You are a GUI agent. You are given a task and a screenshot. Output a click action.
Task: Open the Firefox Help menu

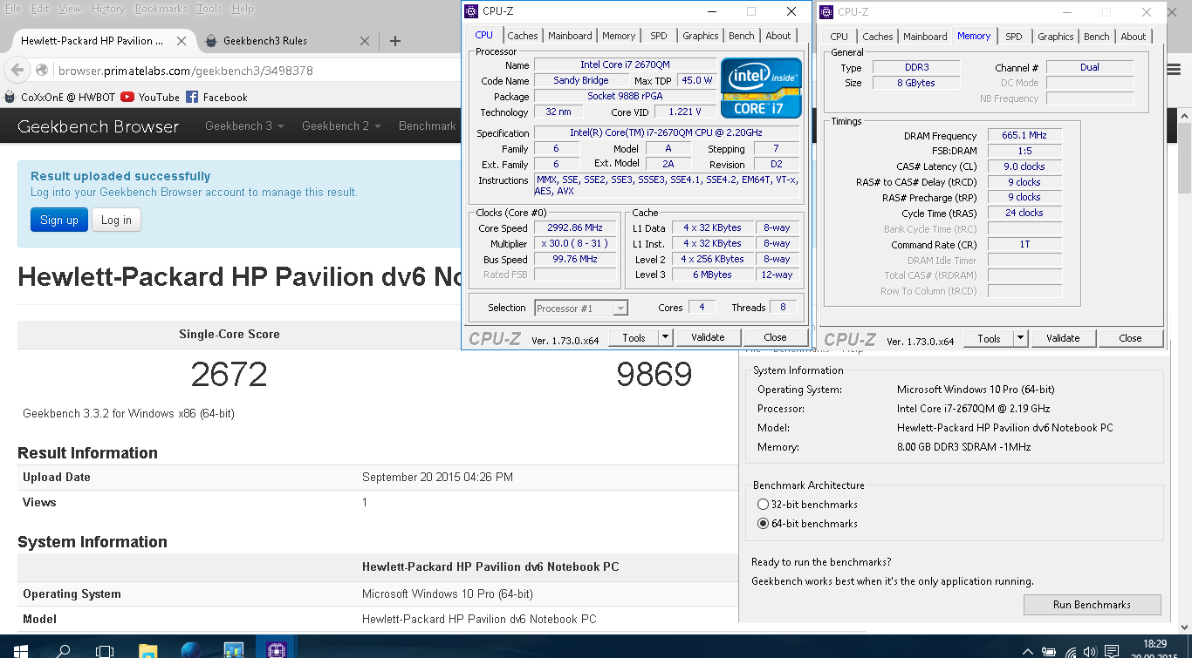point(243,9)
